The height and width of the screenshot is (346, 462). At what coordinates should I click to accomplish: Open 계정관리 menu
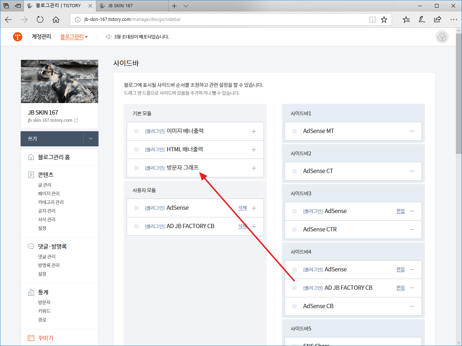click(41, 37)
